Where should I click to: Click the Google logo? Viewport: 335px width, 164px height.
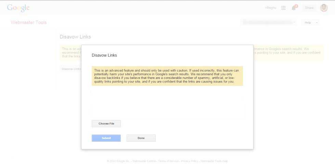[x=18, y=8]
